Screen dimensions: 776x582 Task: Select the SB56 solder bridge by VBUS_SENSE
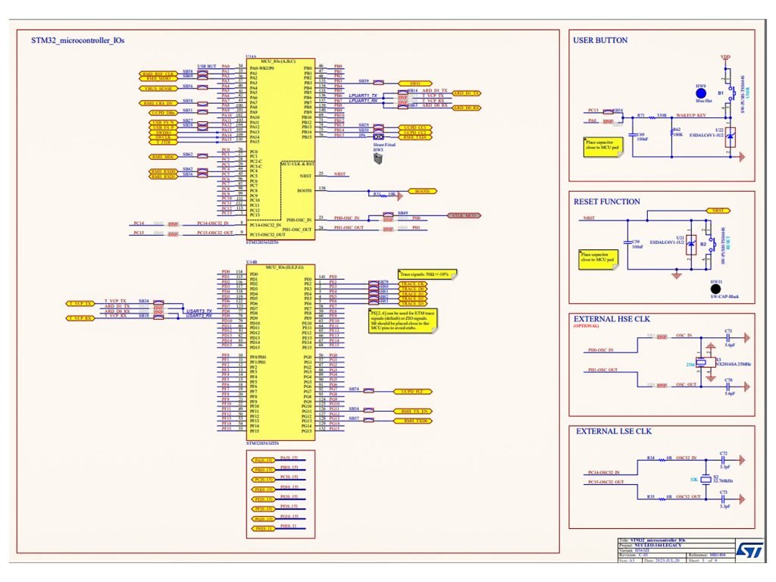(x=202, y=88)
